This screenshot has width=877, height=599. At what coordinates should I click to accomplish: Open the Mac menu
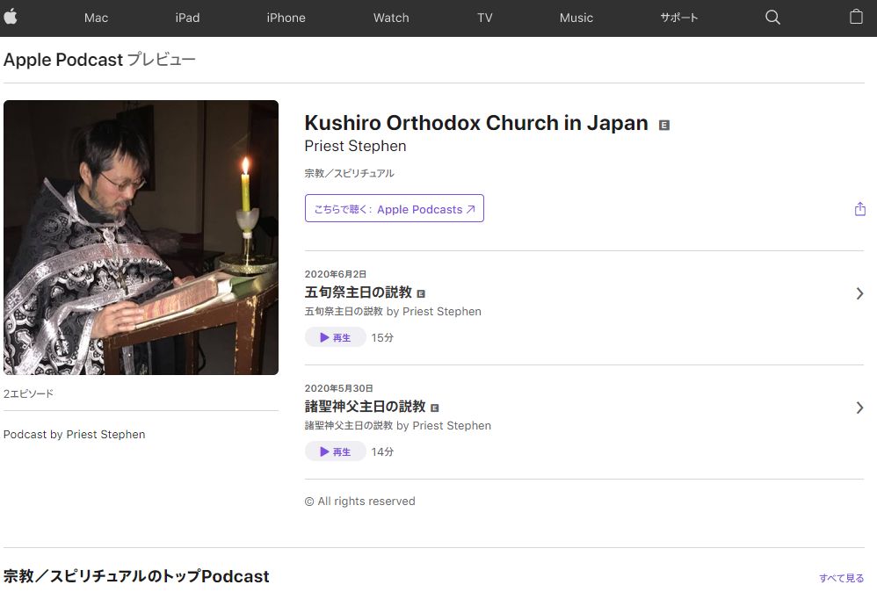(x=96, y=18)
